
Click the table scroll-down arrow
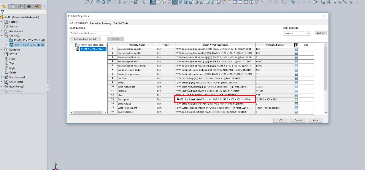[x=326, y=113]
